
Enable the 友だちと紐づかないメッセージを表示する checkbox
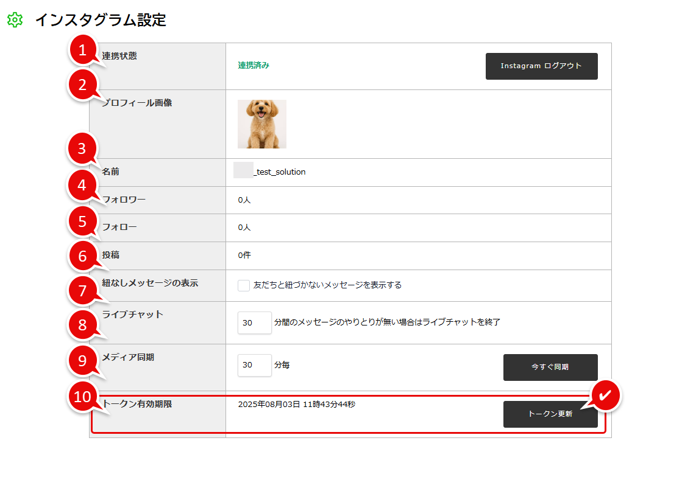[244, 285]
